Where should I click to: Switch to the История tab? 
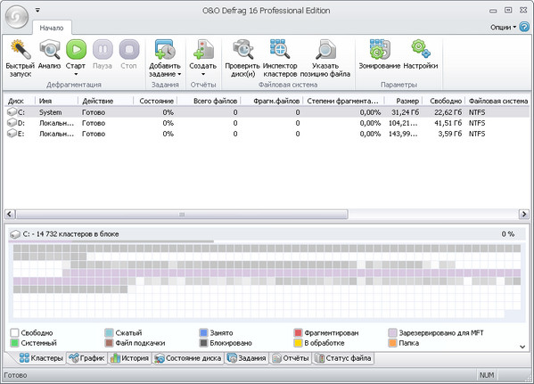tap(130, 358)
